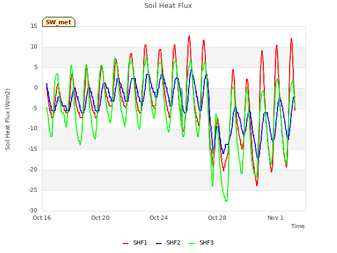
Task: Click the -15 y-axis tick label
Action: [x=33, y=149]
